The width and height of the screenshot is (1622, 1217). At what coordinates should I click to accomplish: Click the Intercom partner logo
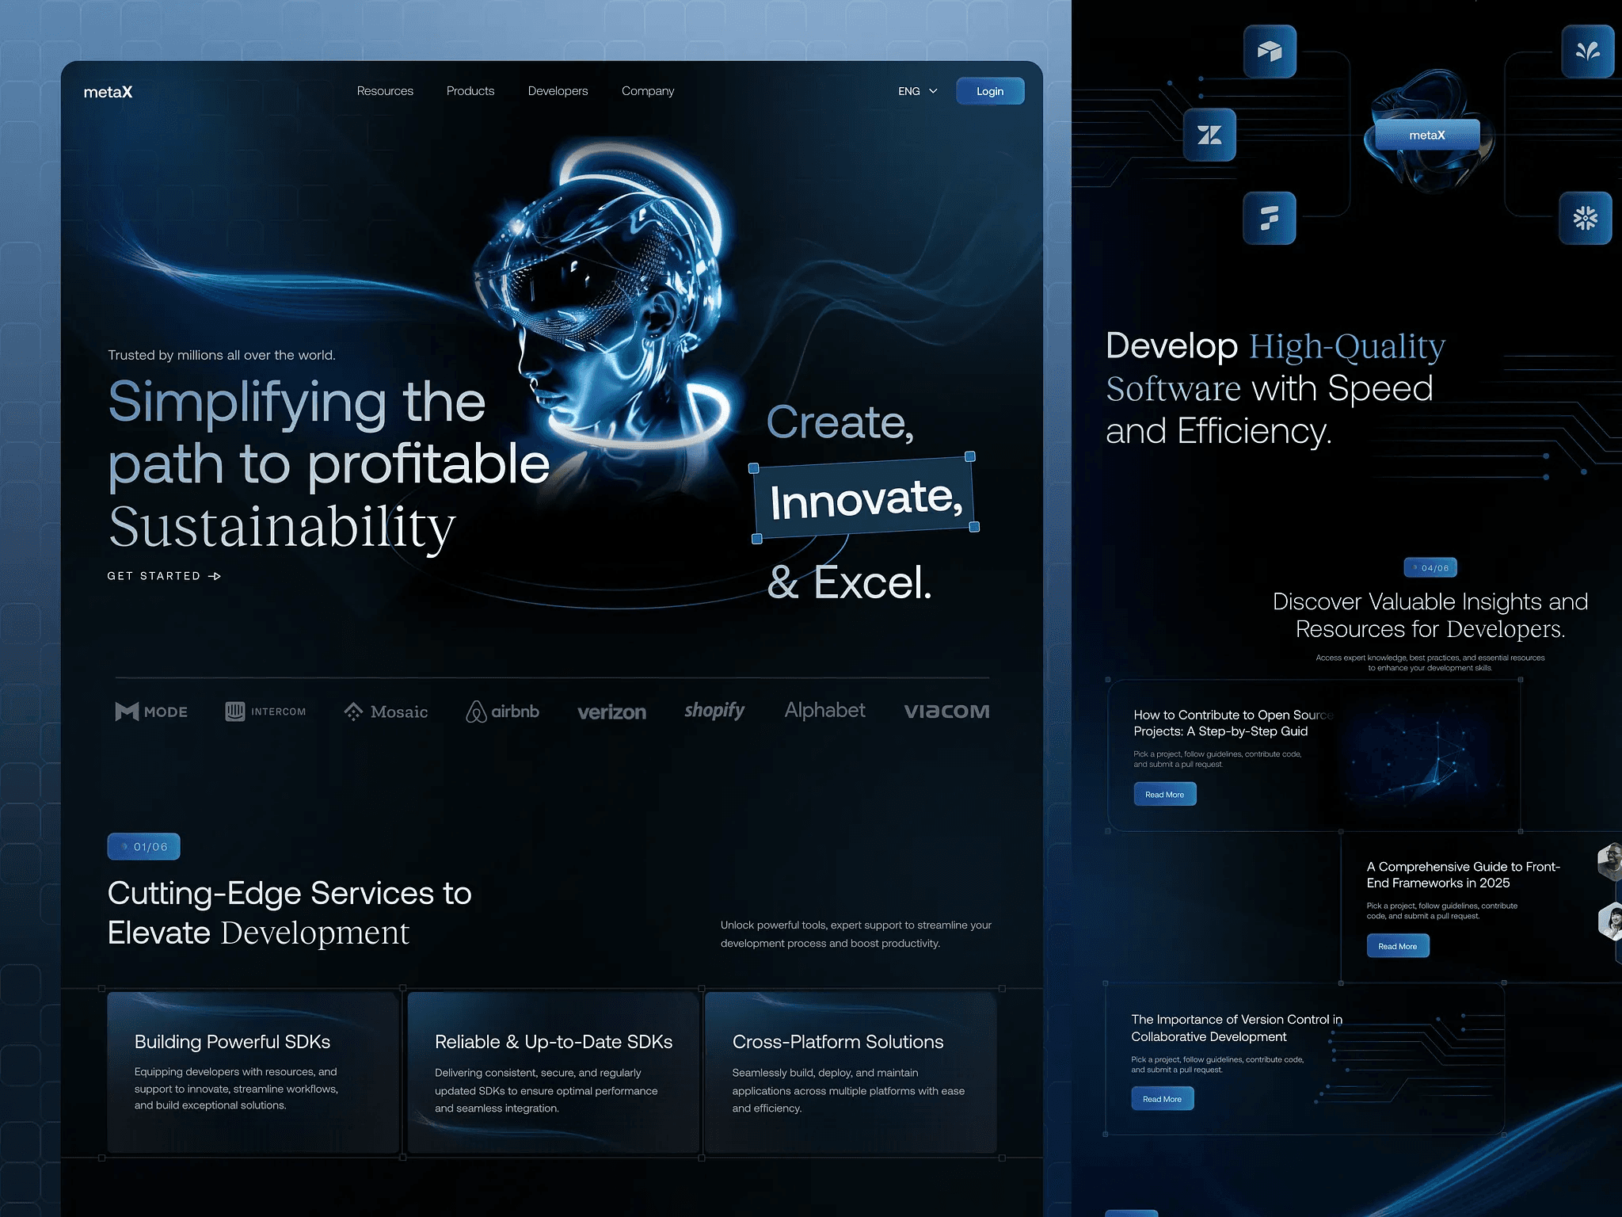265,712
